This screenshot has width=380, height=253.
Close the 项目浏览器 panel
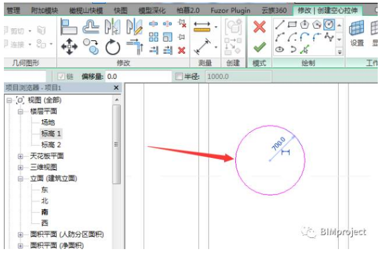[x=116, y=88]
